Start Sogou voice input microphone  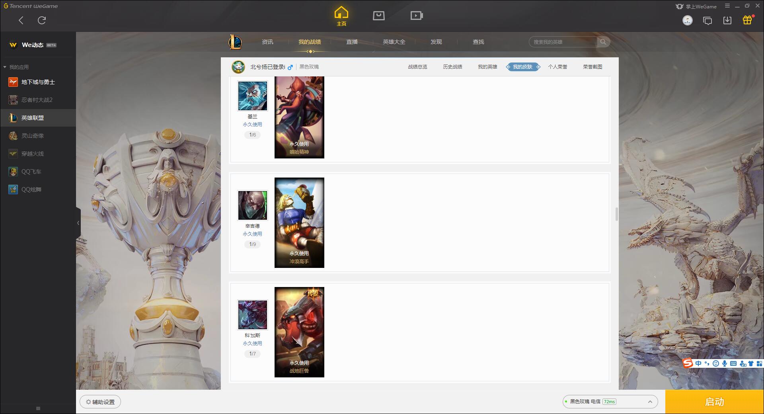[725, 363]
